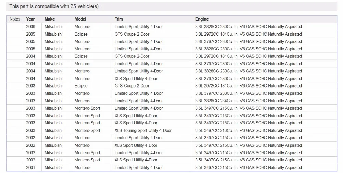The width and height of the screenshot is (343, 173).
Task: Click the 2004 year in the Eclipse row
Action: point(31,56)
